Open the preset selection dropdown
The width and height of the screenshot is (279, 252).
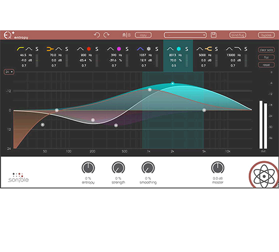185,35
